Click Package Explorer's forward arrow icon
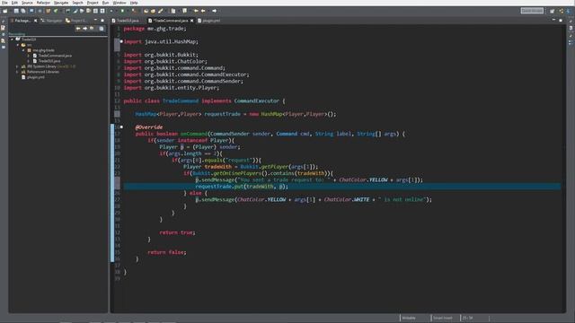The width and height of the screenshot is (575, 323). tap(85, 29)
